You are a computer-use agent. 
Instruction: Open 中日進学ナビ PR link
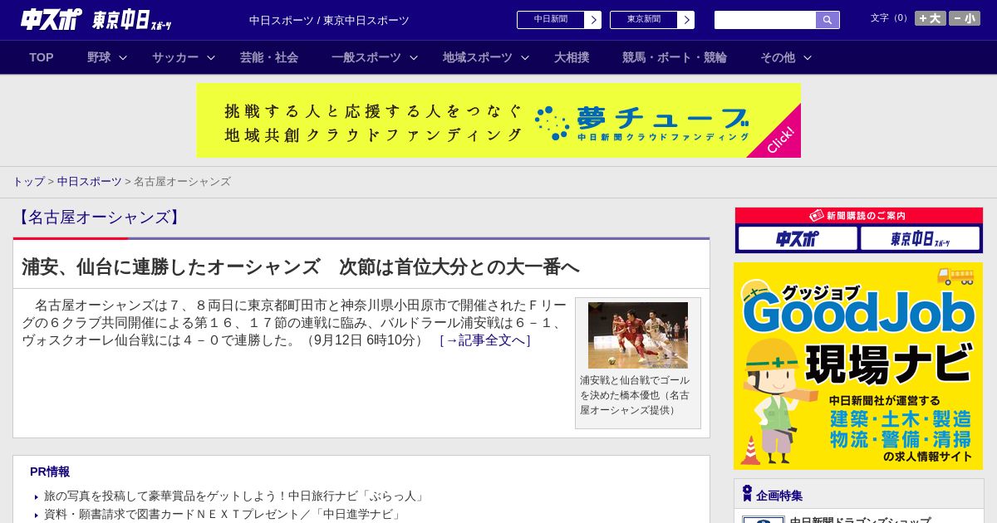(x=223, y=514)
